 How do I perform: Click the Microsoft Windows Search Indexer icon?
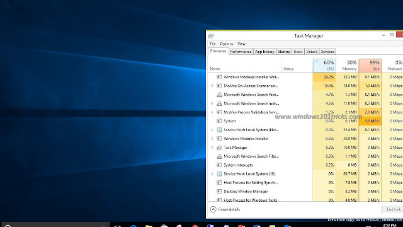[219, 103]
